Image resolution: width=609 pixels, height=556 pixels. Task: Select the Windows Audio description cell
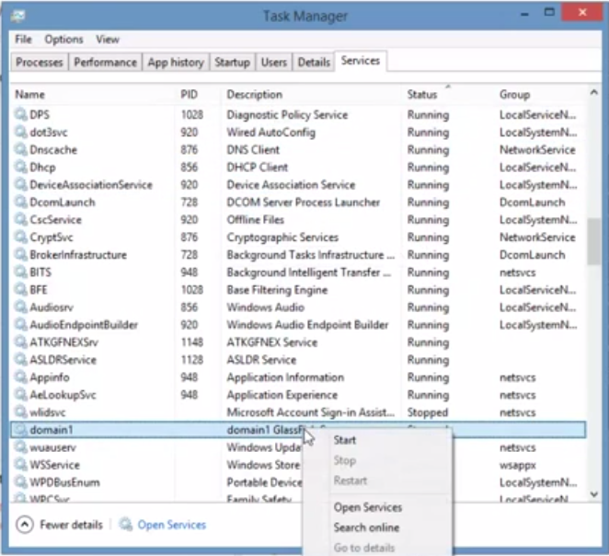[x=265, y=307]
